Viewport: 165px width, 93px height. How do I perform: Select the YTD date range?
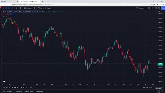pyautogui.click(x=18, y=88)
